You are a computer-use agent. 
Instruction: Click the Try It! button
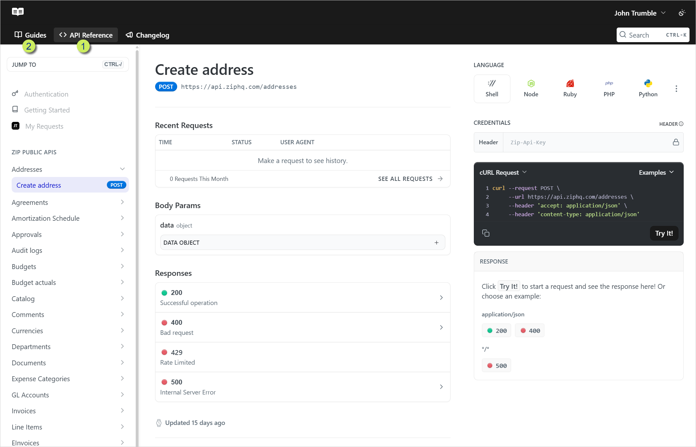664,233
